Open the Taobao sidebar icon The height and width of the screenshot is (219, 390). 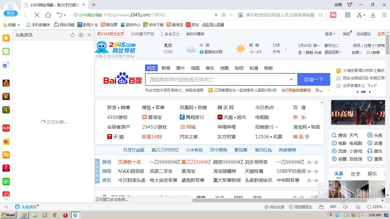pos(6,155)
